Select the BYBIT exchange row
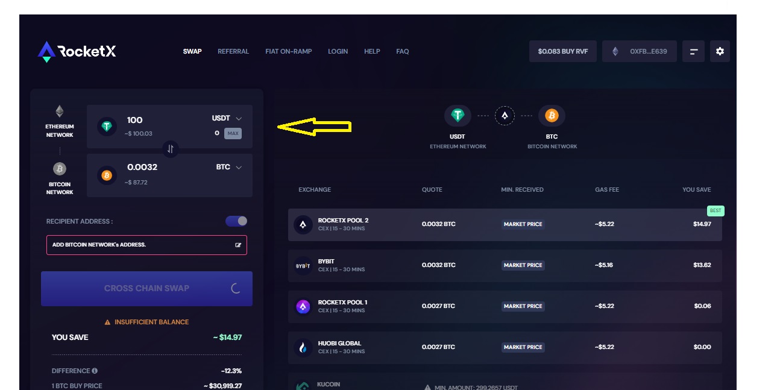777x390 pixels. [505, 266]
